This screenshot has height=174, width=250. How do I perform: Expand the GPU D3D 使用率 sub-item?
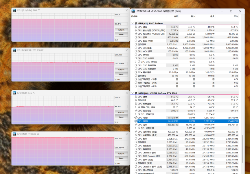tap(136, 62)
